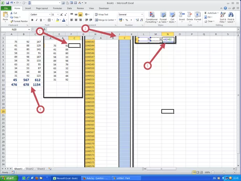Click the zoom slider handle

click(x=224, y=172)
